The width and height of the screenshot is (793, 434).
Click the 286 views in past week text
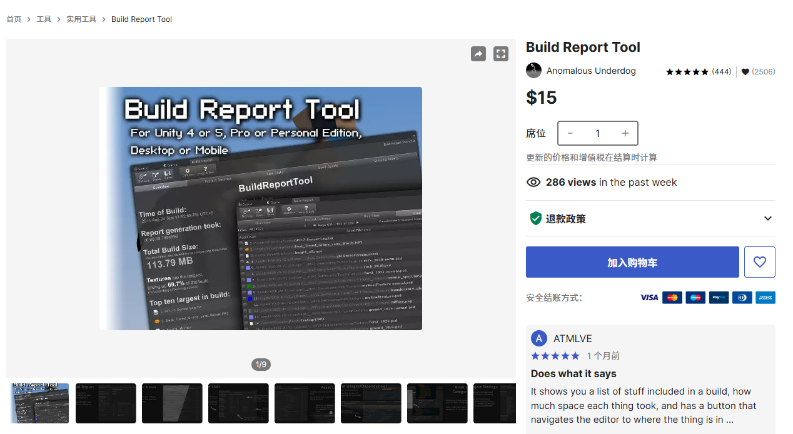611,183
